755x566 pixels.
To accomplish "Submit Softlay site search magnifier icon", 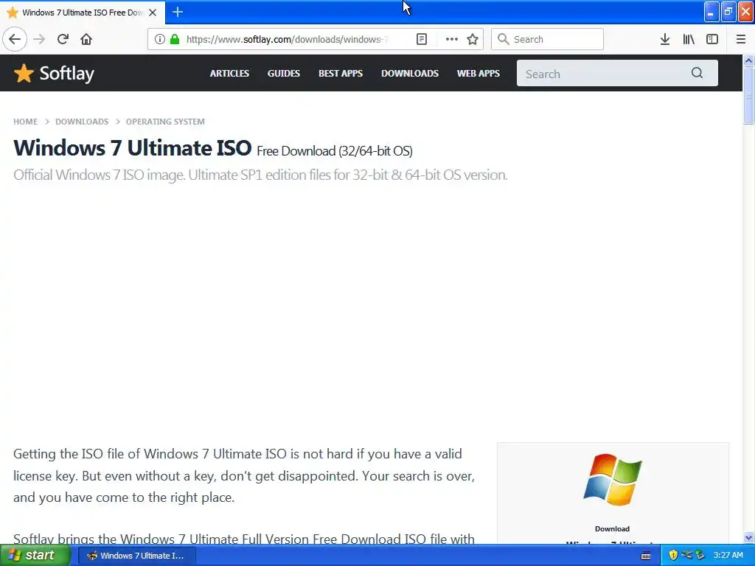I will coord(697,73).
